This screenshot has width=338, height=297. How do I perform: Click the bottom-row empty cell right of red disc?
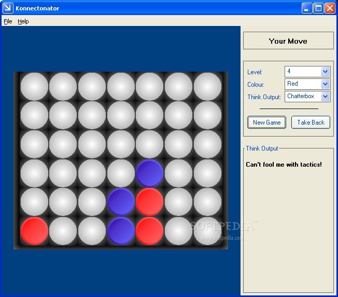[178, 231]
